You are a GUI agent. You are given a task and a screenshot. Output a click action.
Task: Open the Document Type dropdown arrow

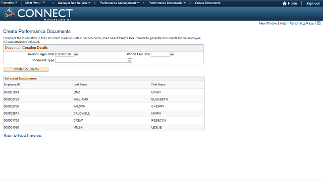(130, 60)
